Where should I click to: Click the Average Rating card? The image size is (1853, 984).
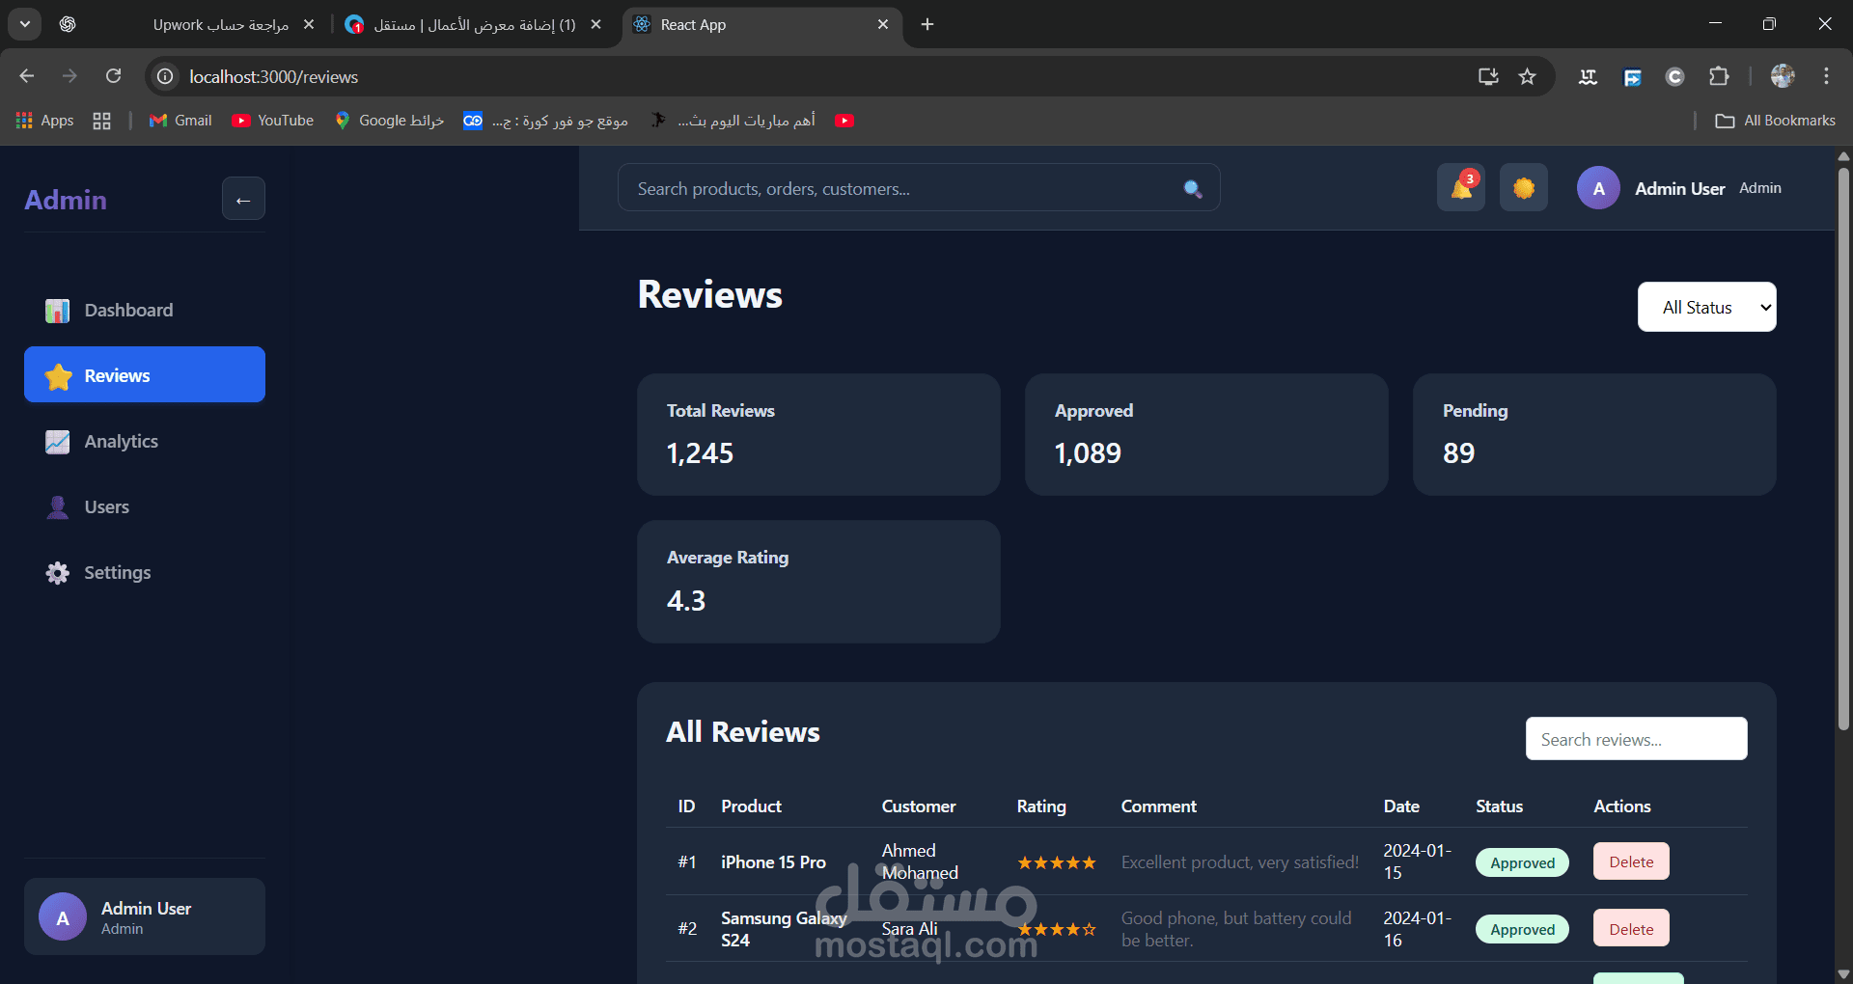(x=818, y=582)
